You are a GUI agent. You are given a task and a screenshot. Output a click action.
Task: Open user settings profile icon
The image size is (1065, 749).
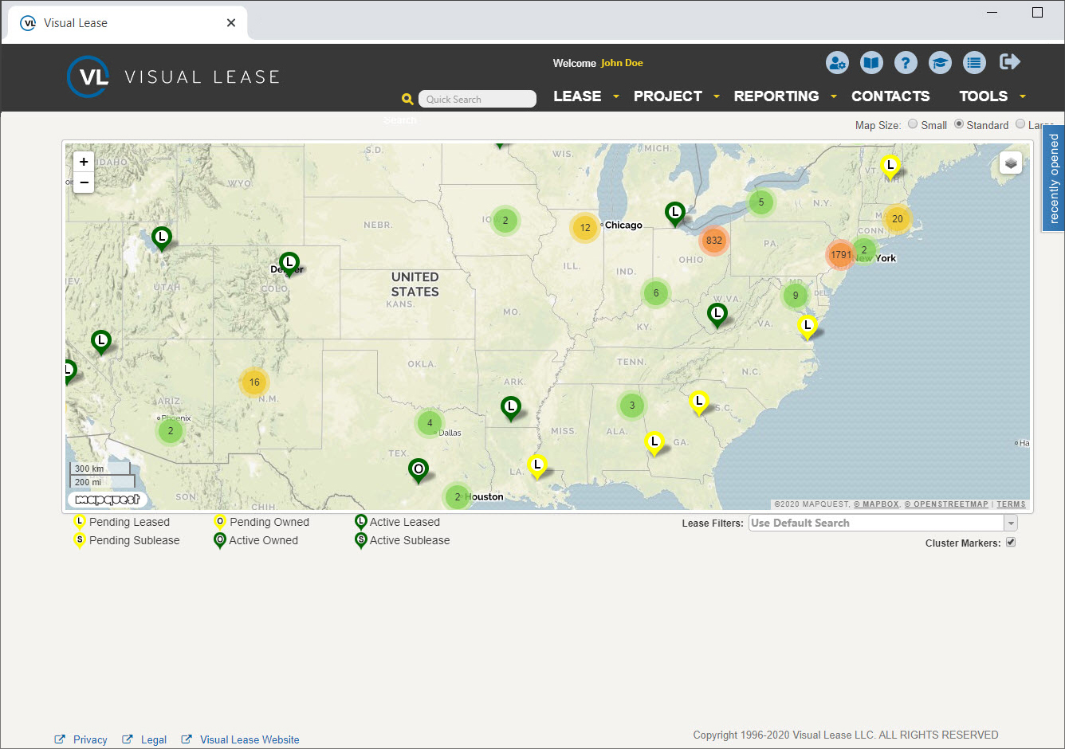tap(837, 62)
